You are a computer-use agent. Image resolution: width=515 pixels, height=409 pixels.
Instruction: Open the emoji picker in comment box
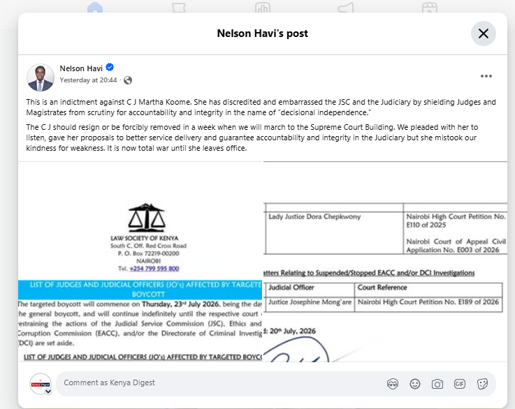click(x=415, y=384)
